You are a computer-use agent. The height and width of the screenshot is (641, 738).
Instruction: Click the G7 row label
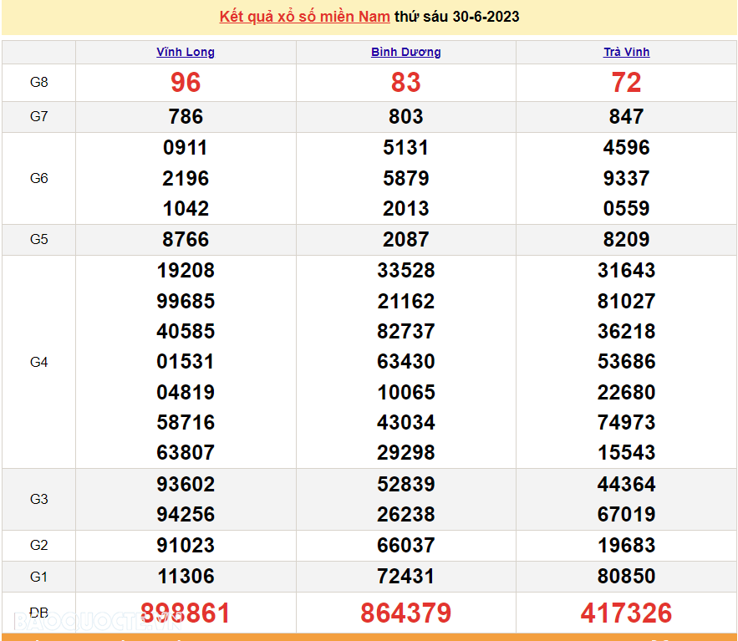(39, 116)
